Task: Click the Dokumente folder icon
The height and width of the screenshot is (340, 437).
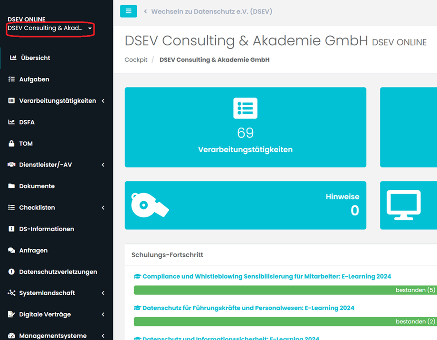Action: pos(11,186)
